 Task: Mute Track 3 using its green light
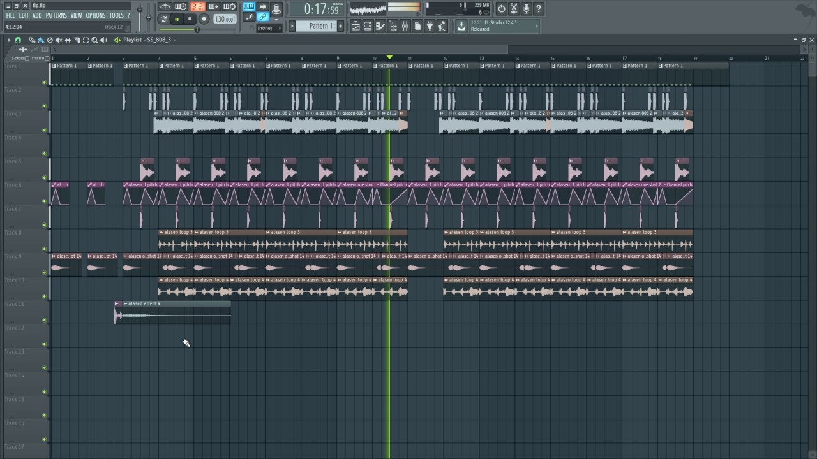(44, 130)
